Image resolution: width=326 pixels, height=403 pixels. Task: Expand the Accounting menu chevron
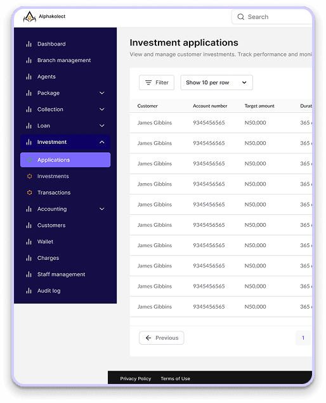(102, 209)
